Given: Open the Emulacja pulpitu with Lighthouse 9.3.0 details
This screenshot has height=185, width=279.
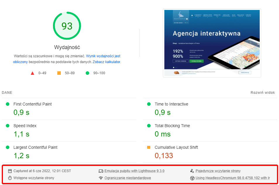Looking at the screenshot, I should (134, 171).
